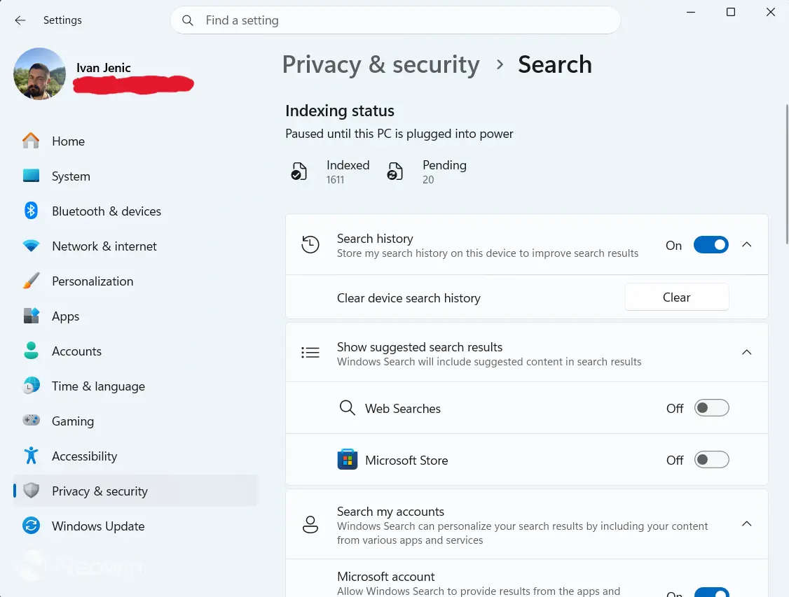Screen dimensions: 789x597
Task: Collapse the Show suggested search results chevron
Action: click(747, 352)
